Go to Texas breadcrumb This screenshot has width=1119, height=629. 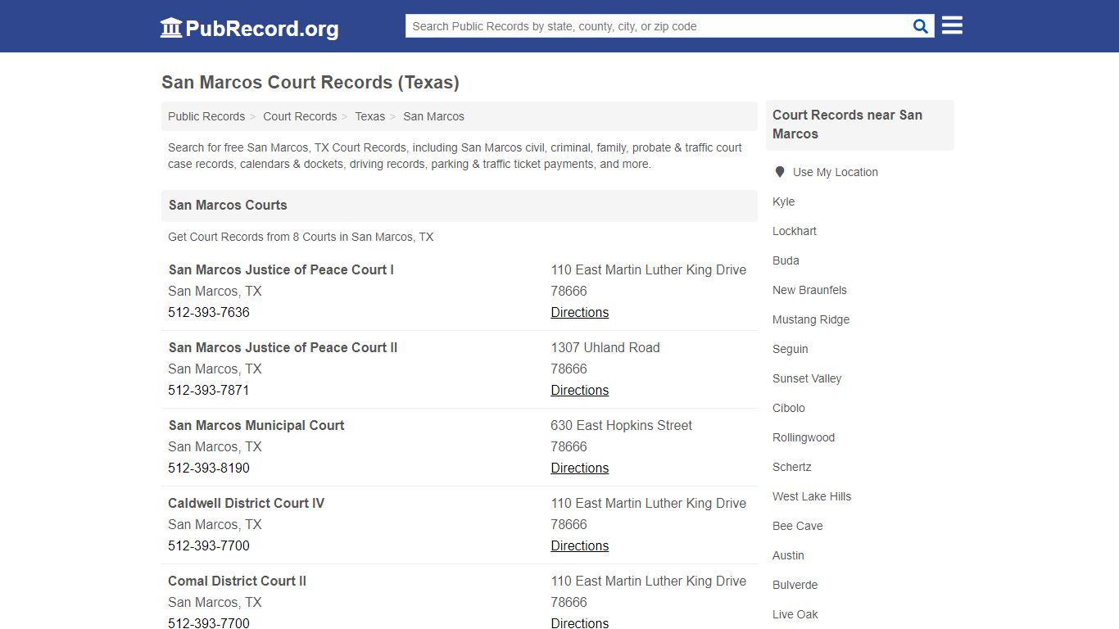pyautogui.click(x=369, y=116)
